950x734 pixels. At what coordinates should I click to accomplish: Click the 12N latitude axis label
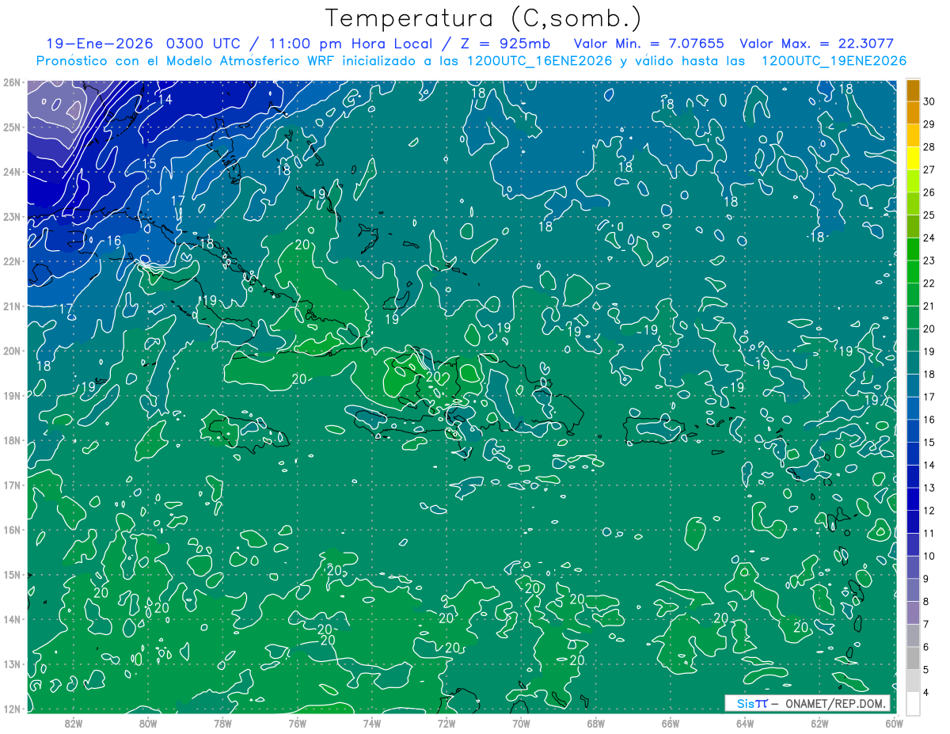tap(12, 709)
